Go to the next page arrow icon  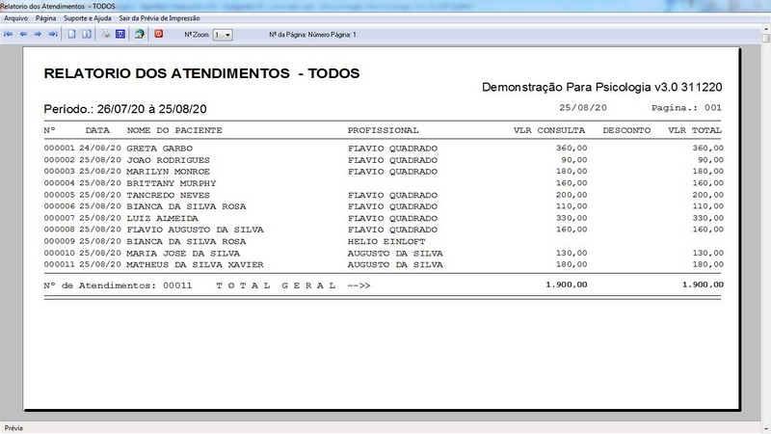38,35
